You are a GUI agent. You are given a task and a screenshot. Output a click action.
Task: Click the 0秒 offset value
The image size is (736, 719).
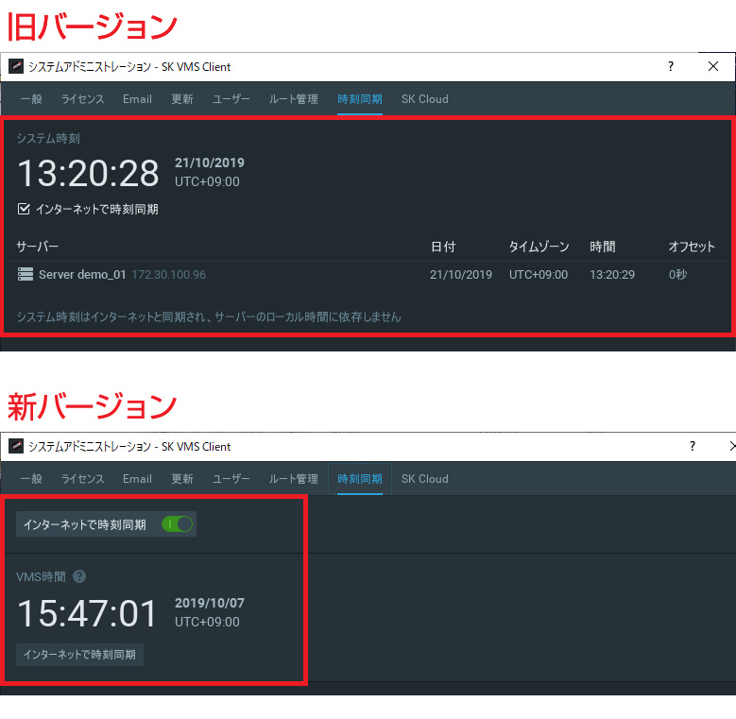[x=677, y=275]
